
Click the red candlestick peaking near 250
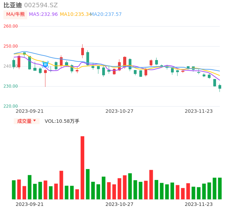tap(83, 51)
